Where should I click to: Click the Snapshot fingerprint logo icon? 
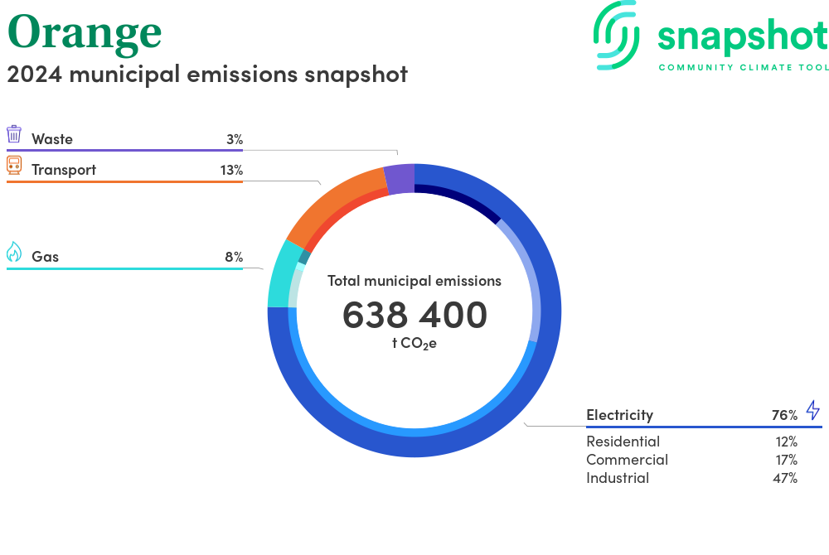618,34
